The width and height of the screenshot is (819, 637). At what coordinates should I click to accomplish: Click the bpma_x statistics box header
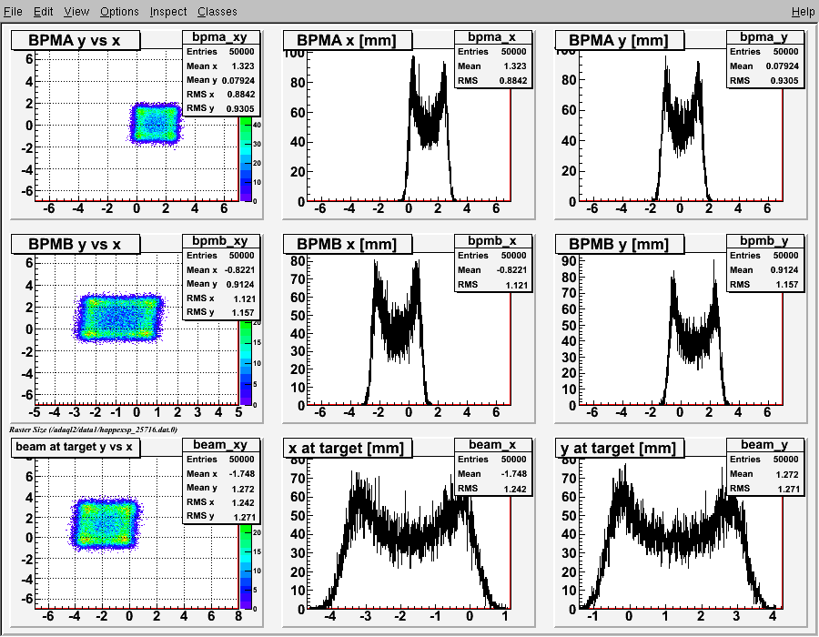492,37
